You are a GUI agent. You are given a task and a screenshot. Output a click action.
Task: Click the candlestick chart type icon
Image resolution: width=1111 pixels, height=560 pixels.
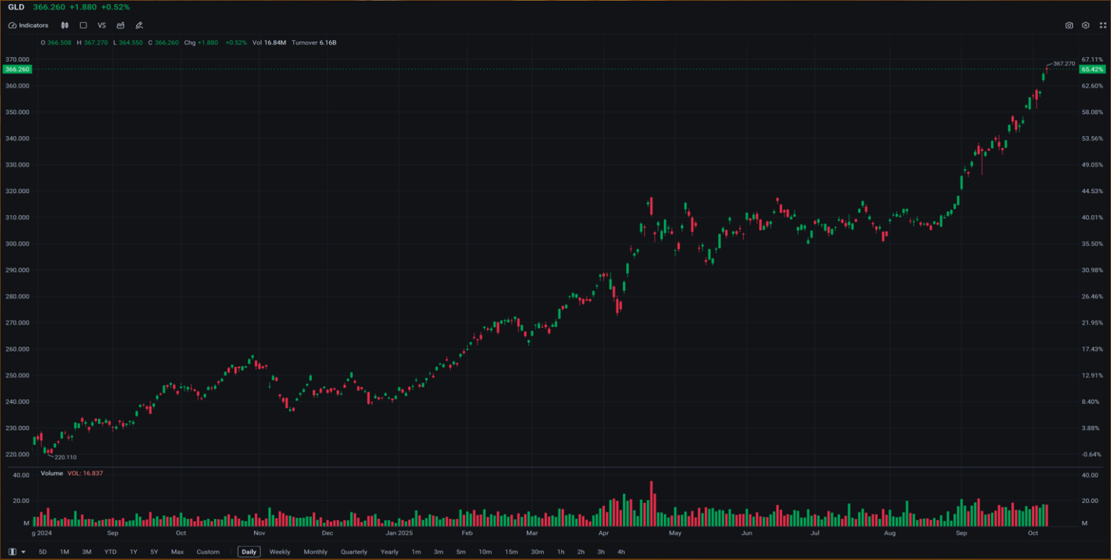coord(65,26)
